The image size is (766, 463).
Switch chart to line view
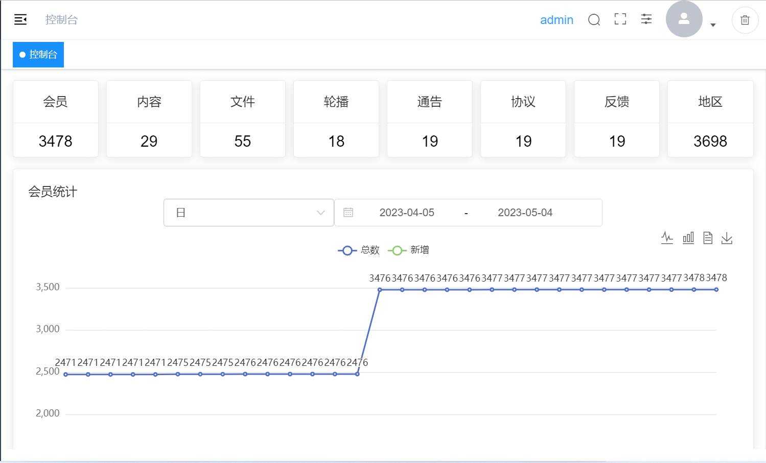(x=667, y=238)
